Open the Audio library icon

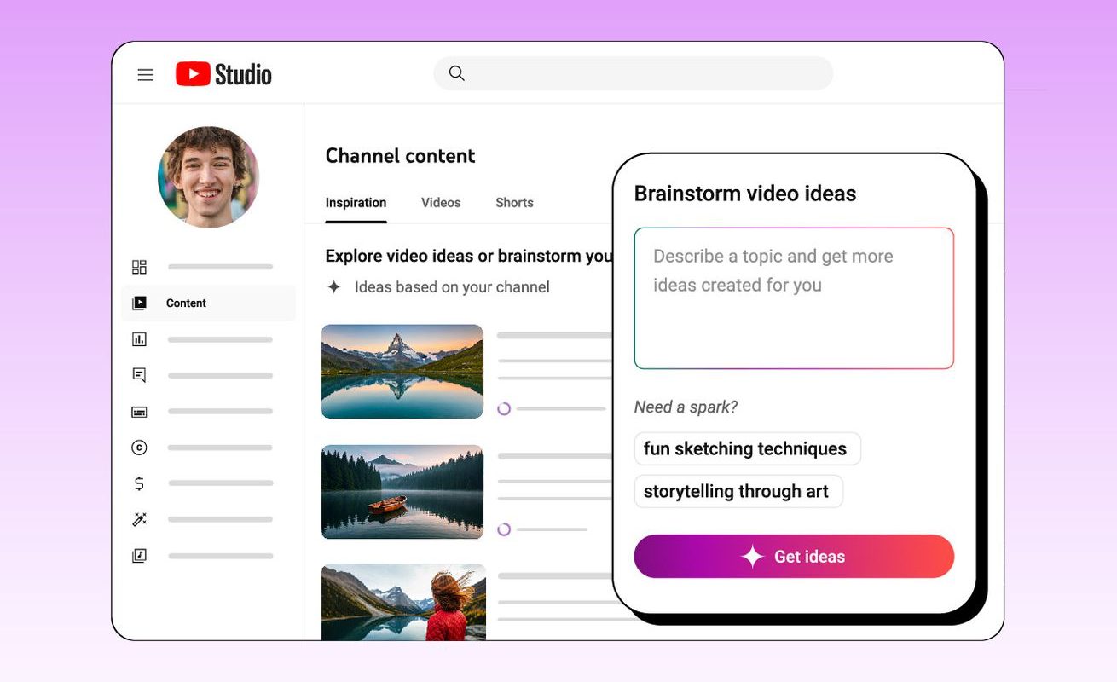coord(139,556)
